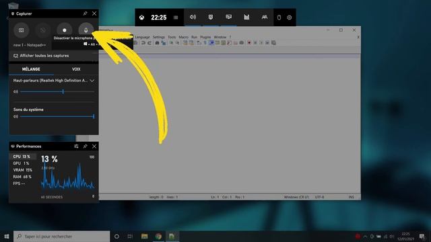This screenshot has height=242, width=431.
Task: Open the Language menu in Notepad++
Action: (142, 37)
